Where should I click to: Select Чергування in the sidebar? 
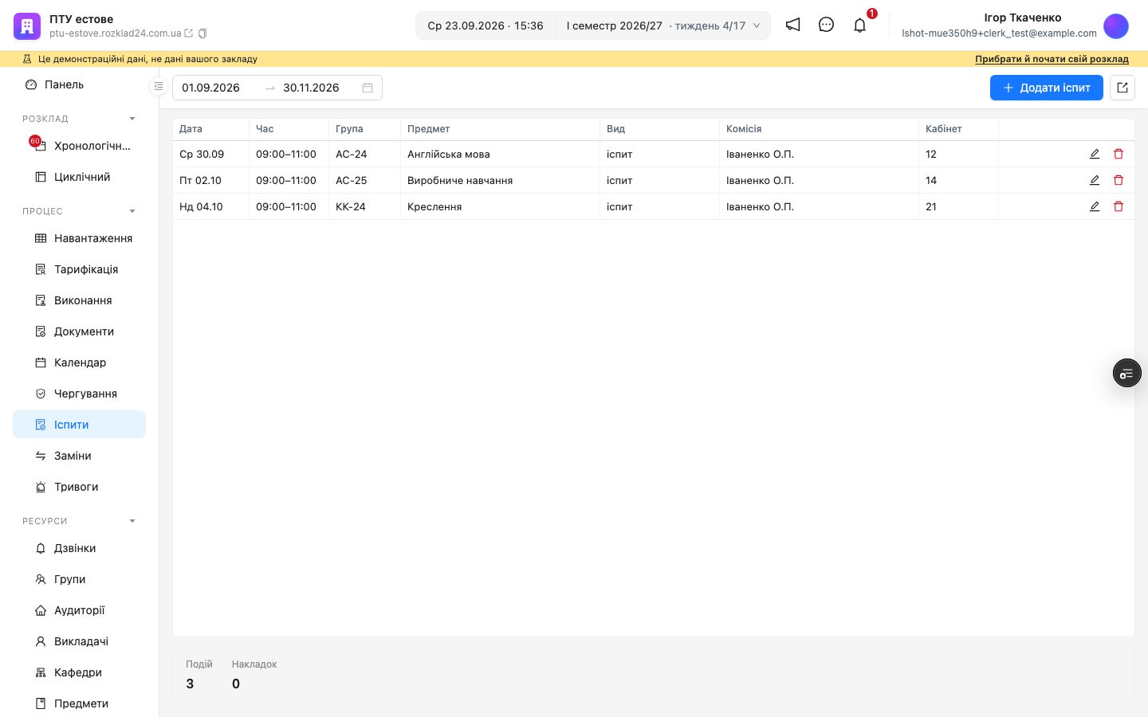tap(79, 394)
